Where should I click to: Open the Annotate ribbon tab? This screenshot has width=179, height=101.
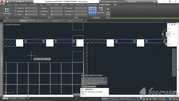point(23,4)
